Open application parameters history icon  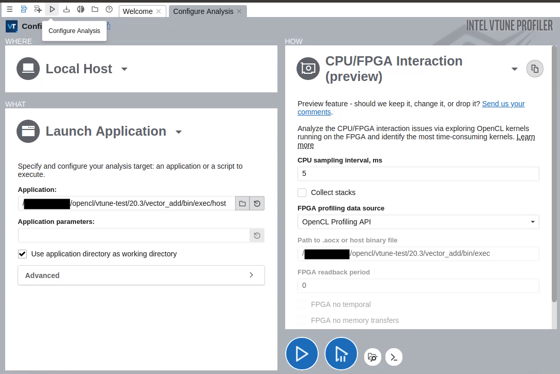pos(257,235)
